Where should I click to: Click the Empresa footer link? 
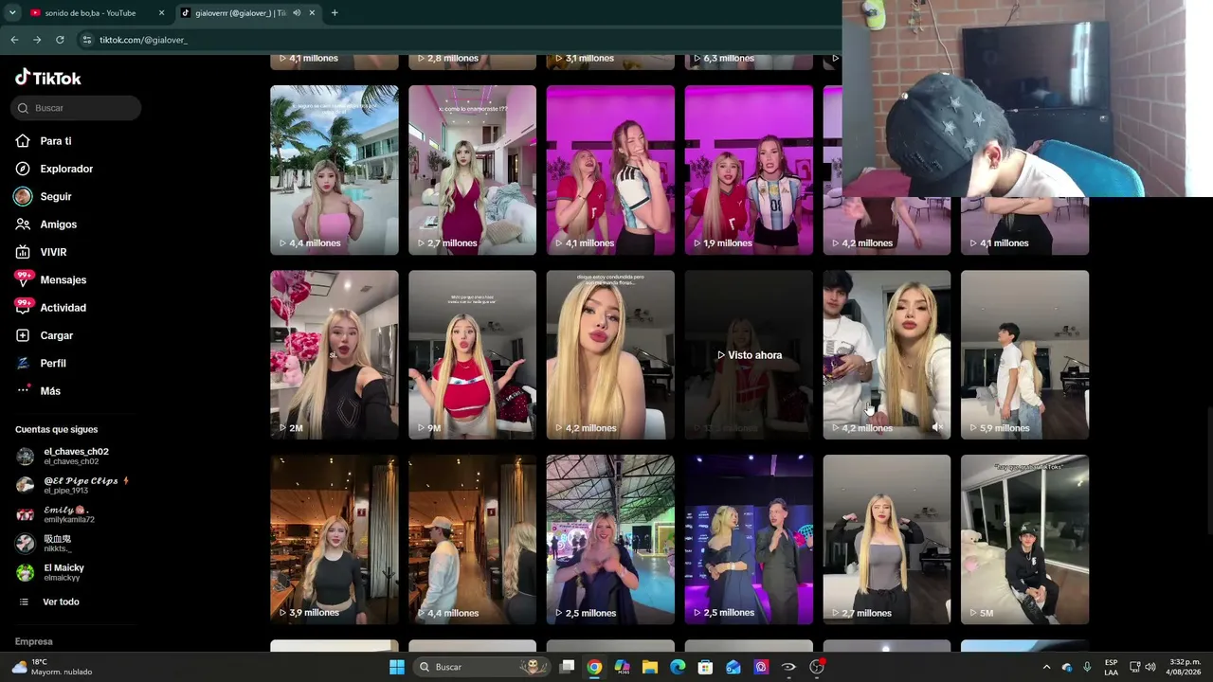[x=34, y=642]
